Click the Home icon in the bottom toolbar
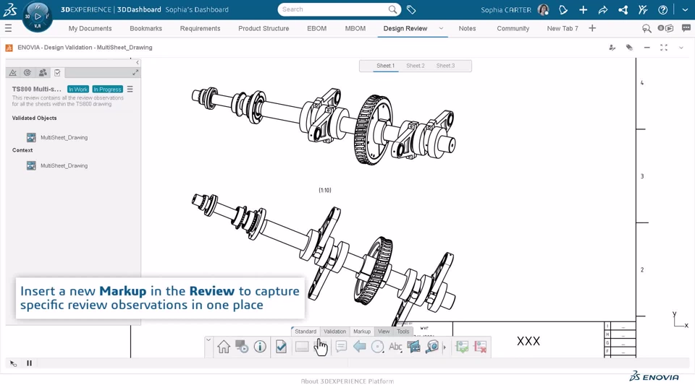The height and width of the screenshot is (390, 695). 224,347
